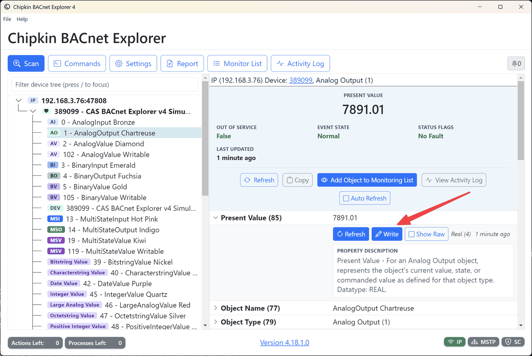Click Refresh button in summary panel
This screenshot has height=356, width=532.
(x=259, y=180)
